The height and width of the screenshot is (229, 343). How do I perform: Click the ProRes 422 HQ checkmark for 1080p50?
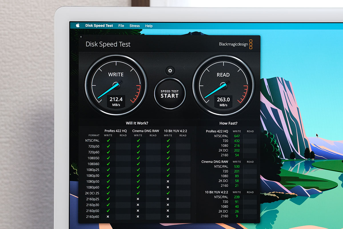(108, 181)
